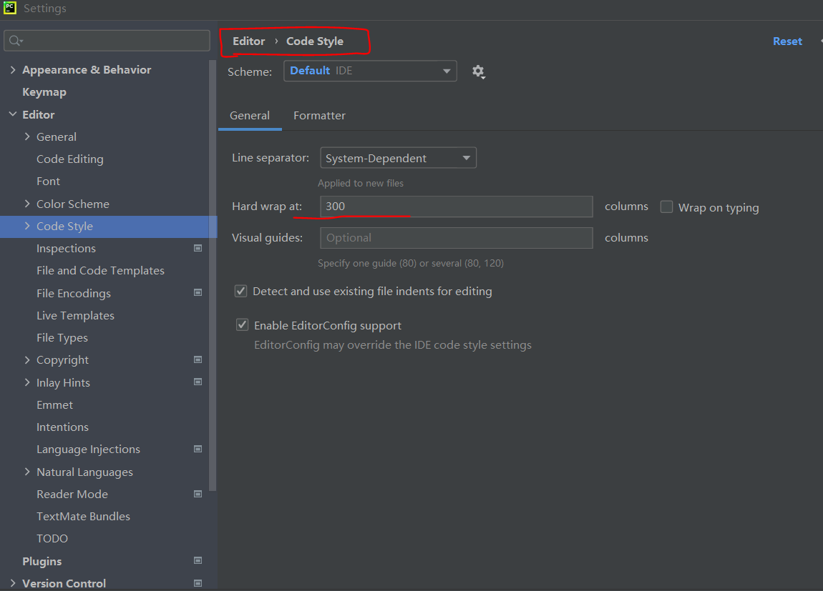Screen dimensions: 823x591
Task: Expand the Version Control section
Action: pyautogui.click(x=13, y=582)
